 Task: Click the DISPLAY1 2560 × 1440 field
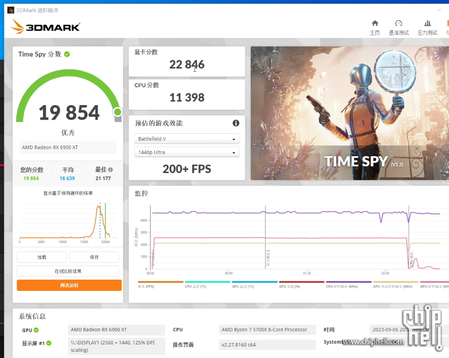[x=116, y=346]
